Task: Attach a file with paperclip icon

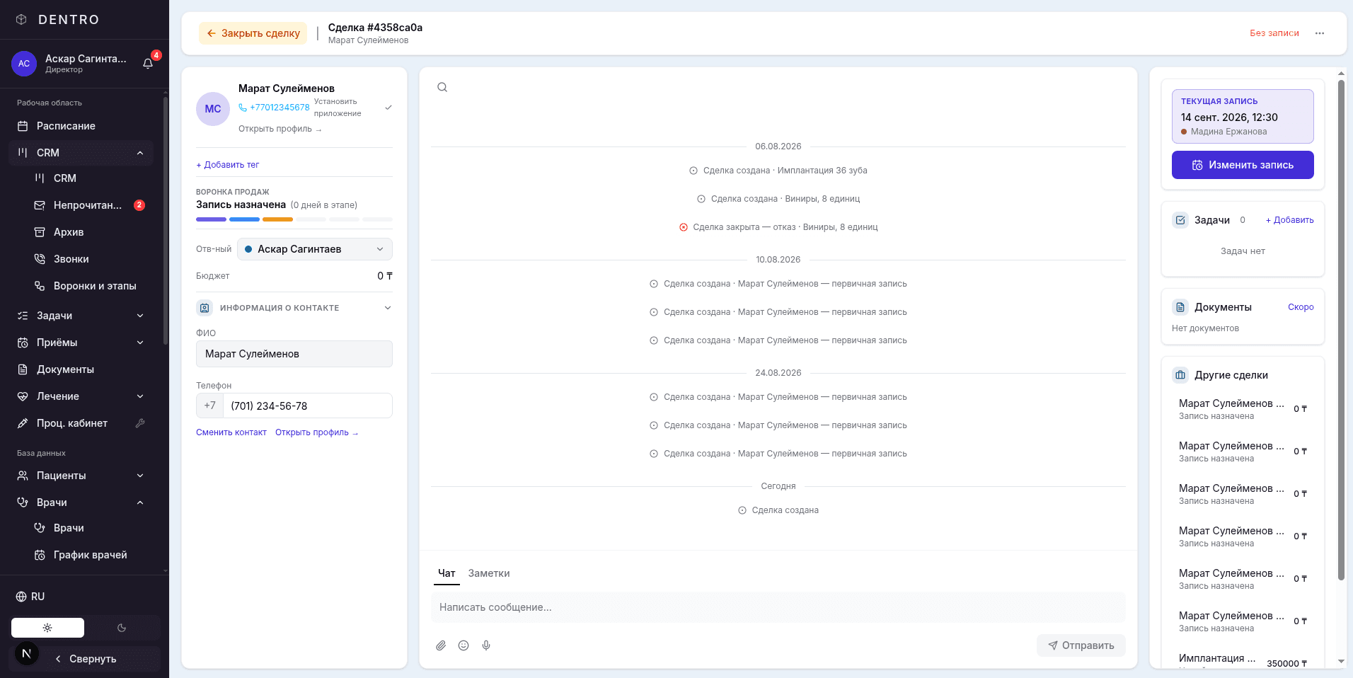Action: tap(441, 645)
